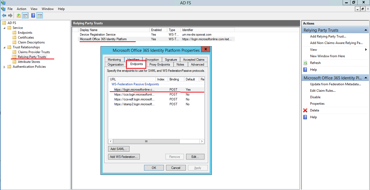This screenshot has height=190, width=370.
Task: Click the red X Delete icon
Action: 305,110
